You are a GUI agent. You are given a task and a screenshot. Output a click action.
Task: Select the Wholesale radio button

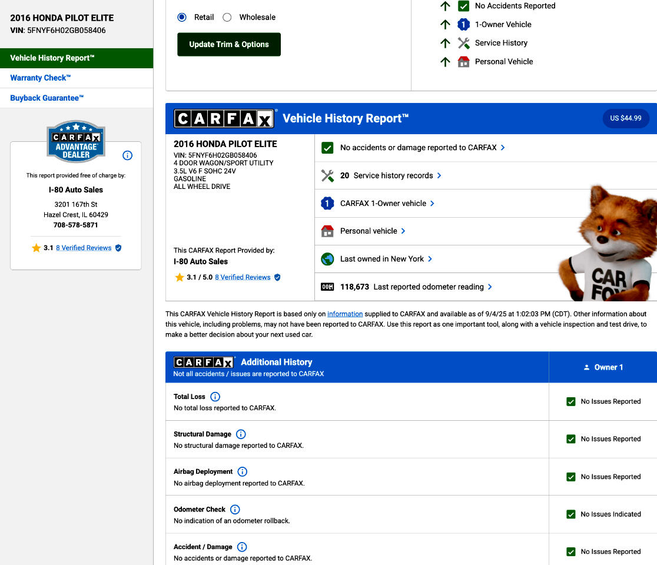[x=227, y=17]
